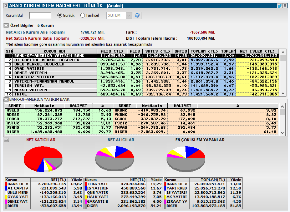The height and width of the screenshot is (212, 290).
Task: Click the Twitter share icon
Action: pos(279,6)
